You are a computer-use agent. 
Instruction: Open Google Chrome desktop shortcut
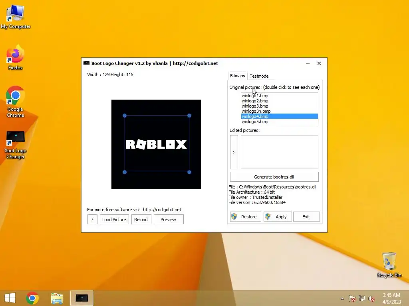[16, 102]
